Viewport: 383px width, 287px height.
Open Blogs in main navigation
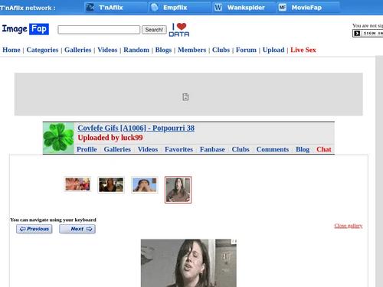[x=163, y=50]
